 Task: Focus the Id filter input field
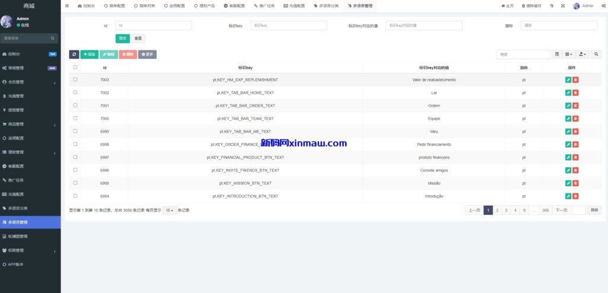point(154,25)
